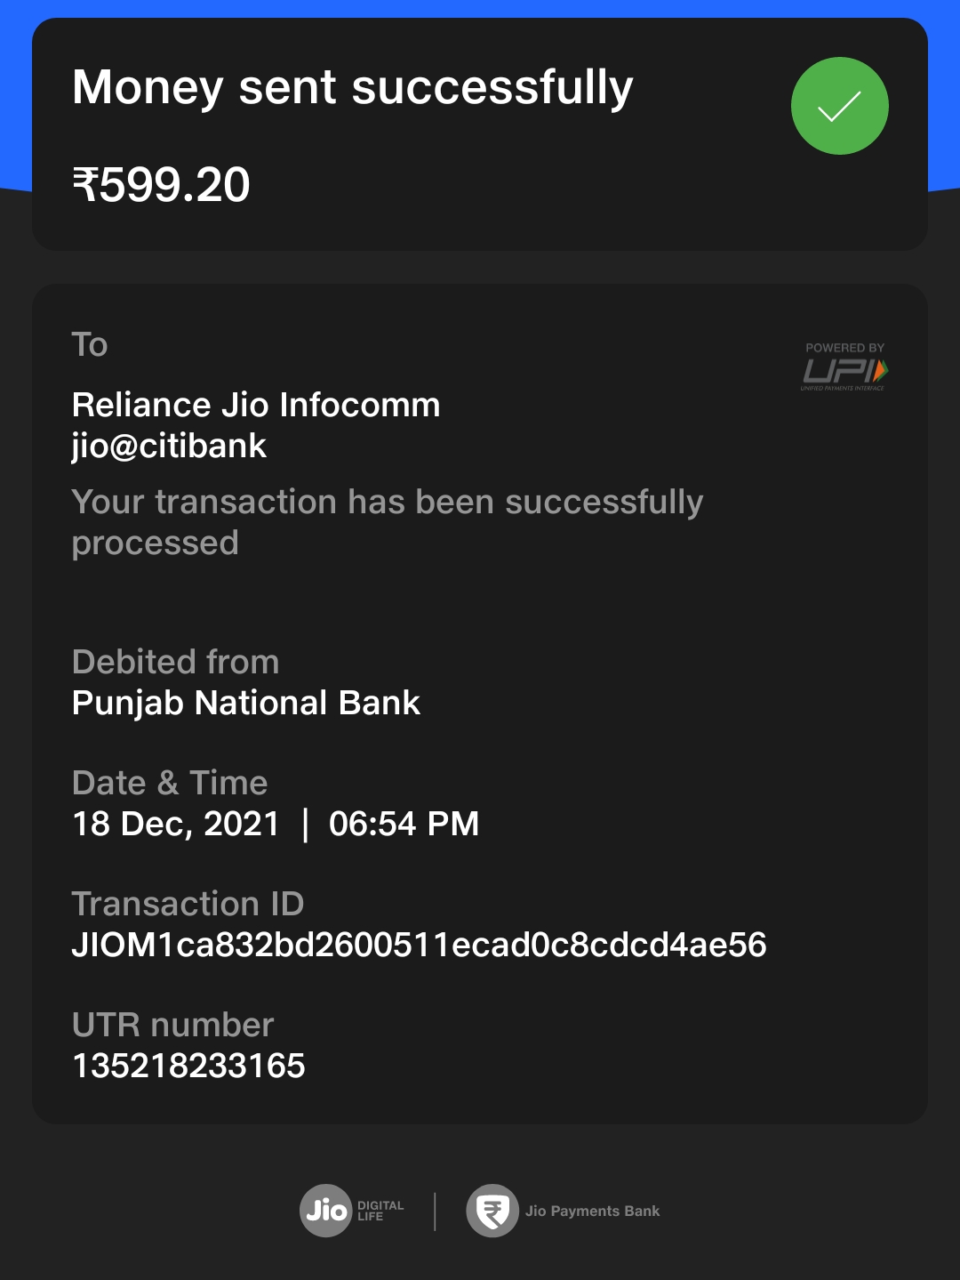960x1280 pixels.
Task: Select the ₹599.20 amount text
Action: click(161, 185)
